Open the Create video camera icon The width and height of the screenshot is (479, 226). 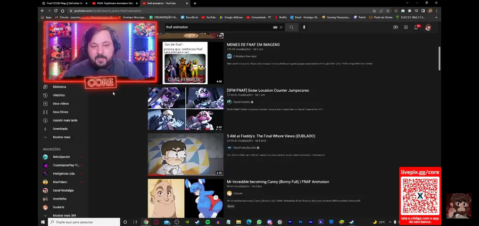click(395, 27)
